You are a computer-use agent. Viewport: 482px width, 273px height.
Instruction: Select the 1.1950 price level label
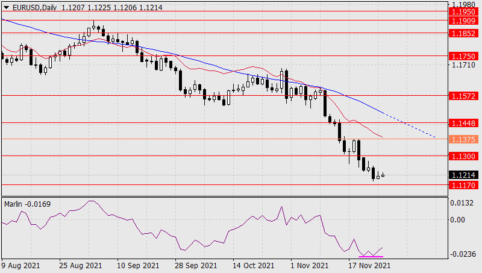pos(463,11)
